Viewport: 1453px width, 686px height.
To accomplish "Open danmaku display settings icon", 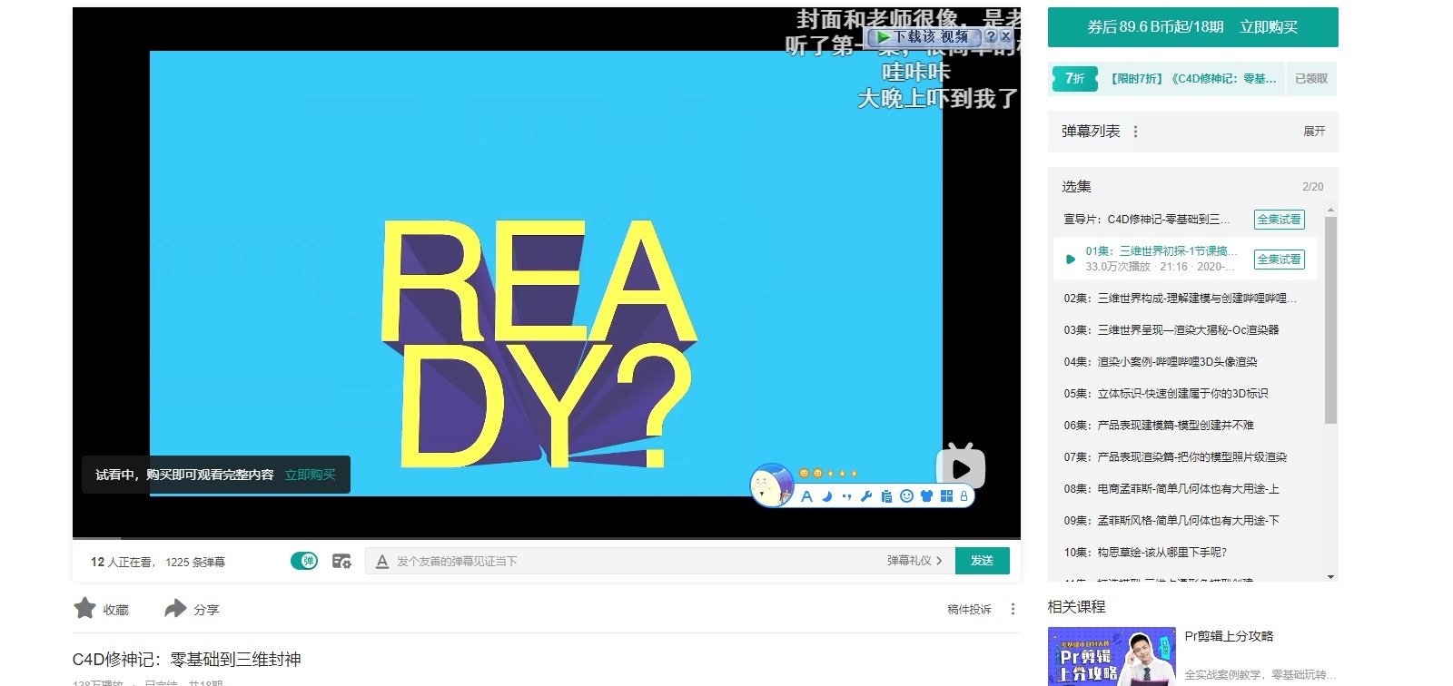I will click(341, 561).
